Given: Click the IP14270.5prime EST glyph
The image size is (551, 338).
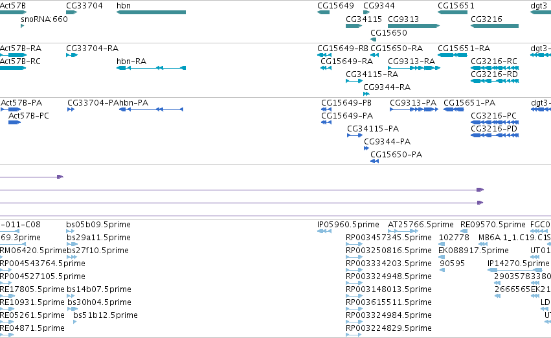Looking at the screenshot, I should pos(515,270).
